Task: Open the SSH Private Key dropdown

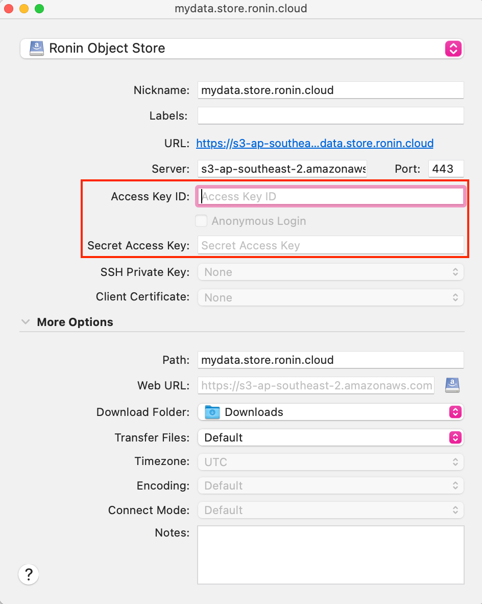Action: (331, 272)
